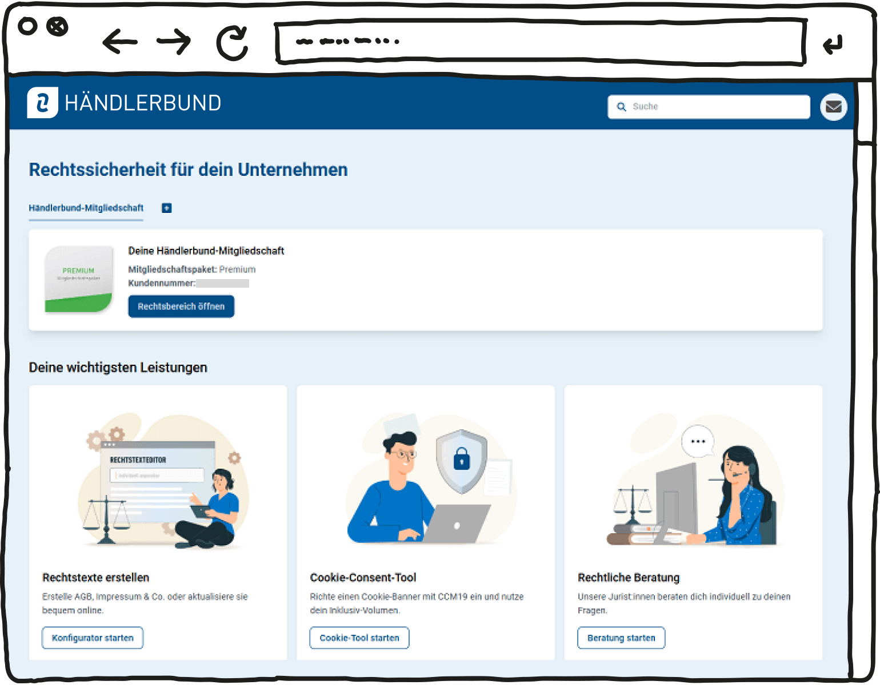
Task: Click the blue plus icon beside membership tab
Action: [x=166, y=208]
